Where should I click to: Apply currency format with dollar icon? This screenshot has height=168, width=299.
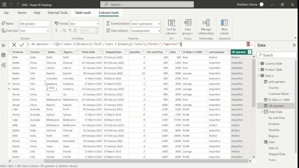pyautogui.click(x=56, y=30)
